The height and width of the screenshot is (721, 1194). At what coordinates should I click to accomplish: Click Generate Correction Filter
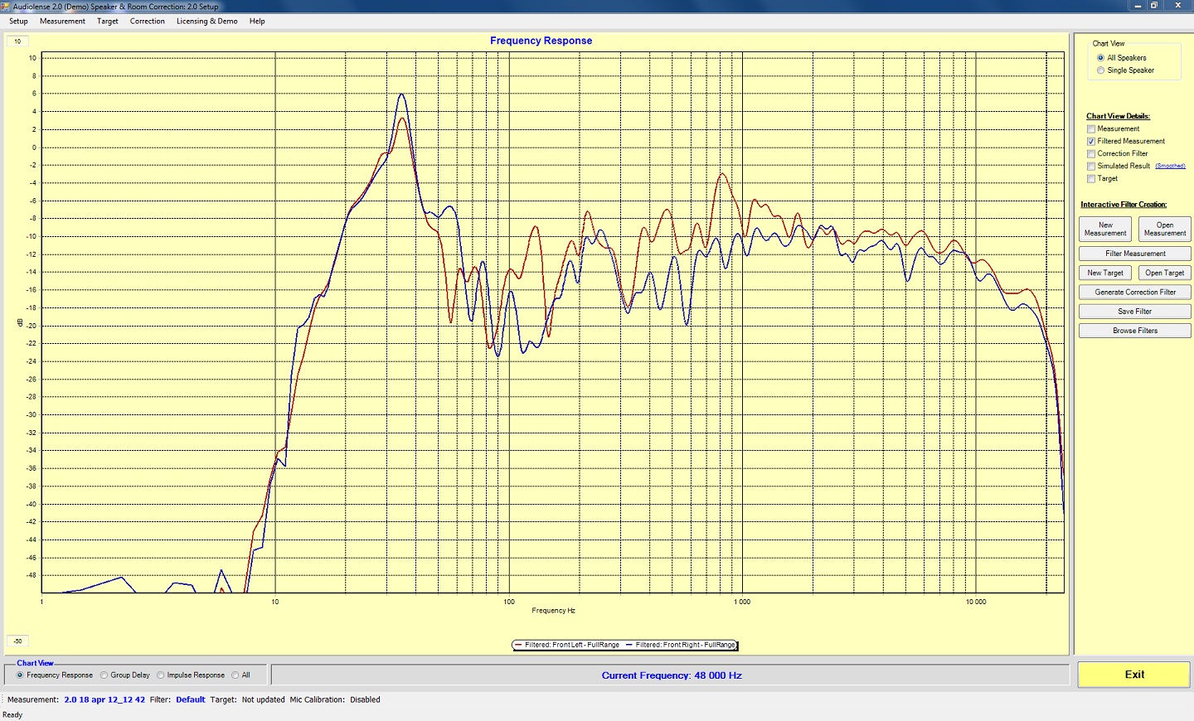point(1135,292)
